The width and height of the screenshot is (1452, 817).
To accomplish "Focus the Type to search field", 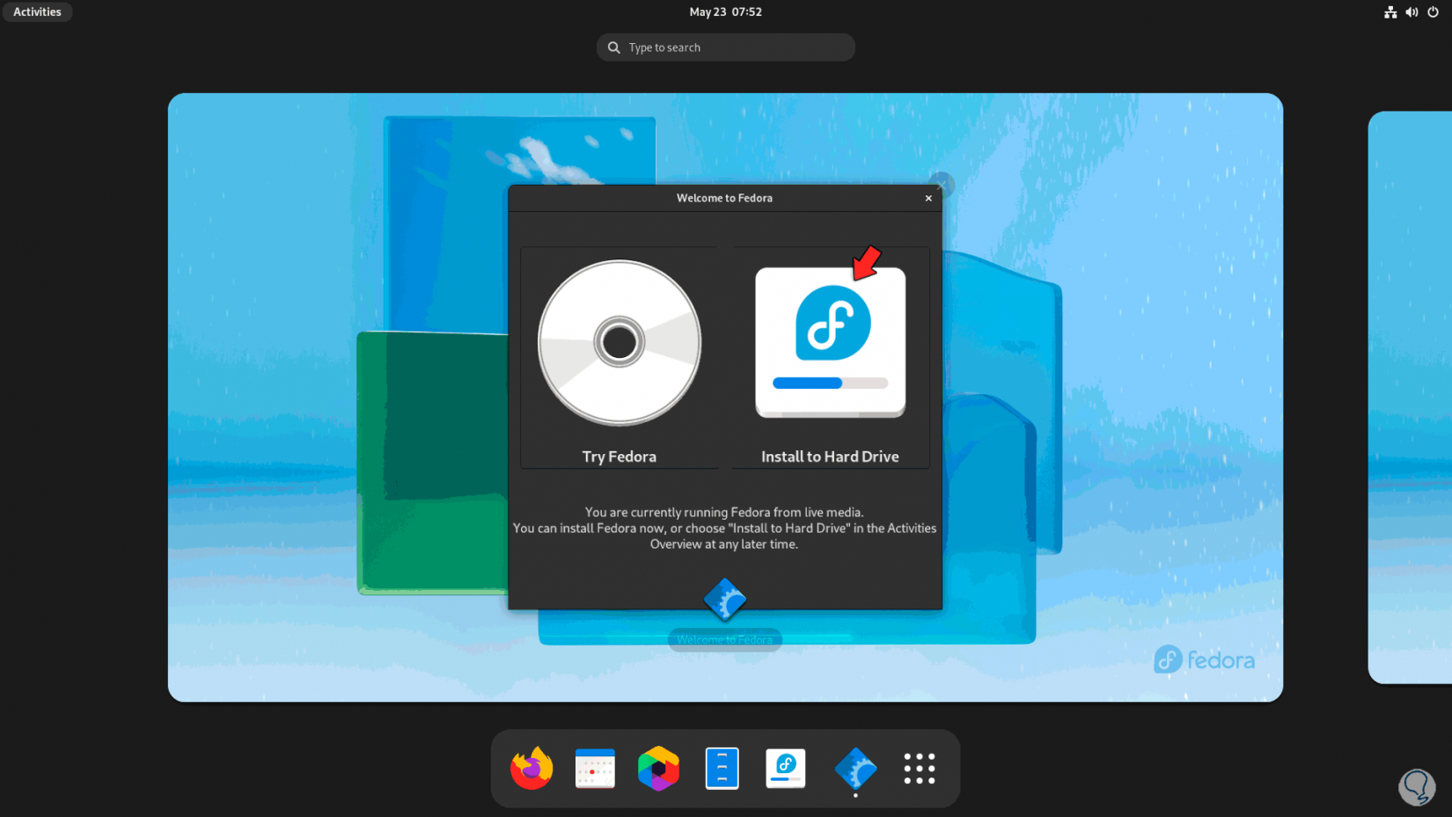I will point(726,47).
